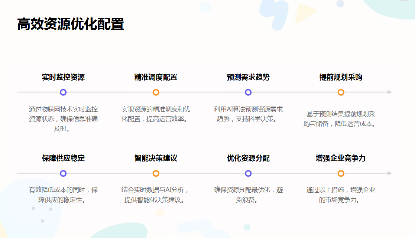Click the timeline circle under 保障供应稳定
The width and height of the screenshot is (415, 238).
click(x=63, y=173)
